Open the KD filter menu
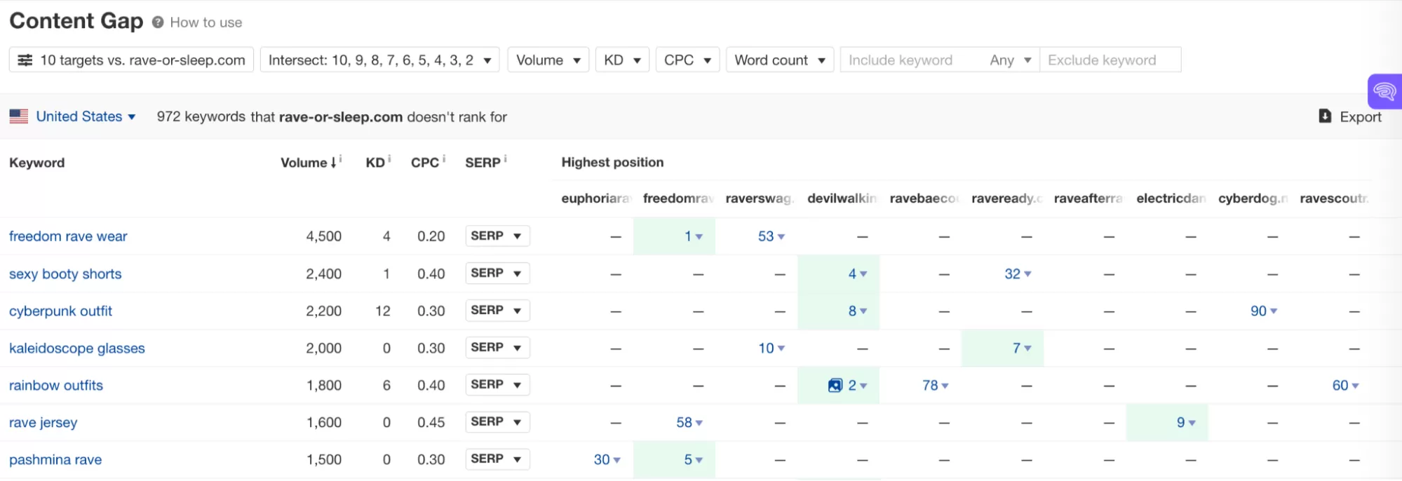The image size is (1402, 481). [621, 60]
